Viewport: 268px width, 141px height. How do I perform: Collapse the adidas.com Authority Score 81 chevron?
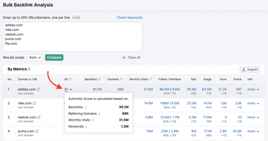tap(71, 89)
